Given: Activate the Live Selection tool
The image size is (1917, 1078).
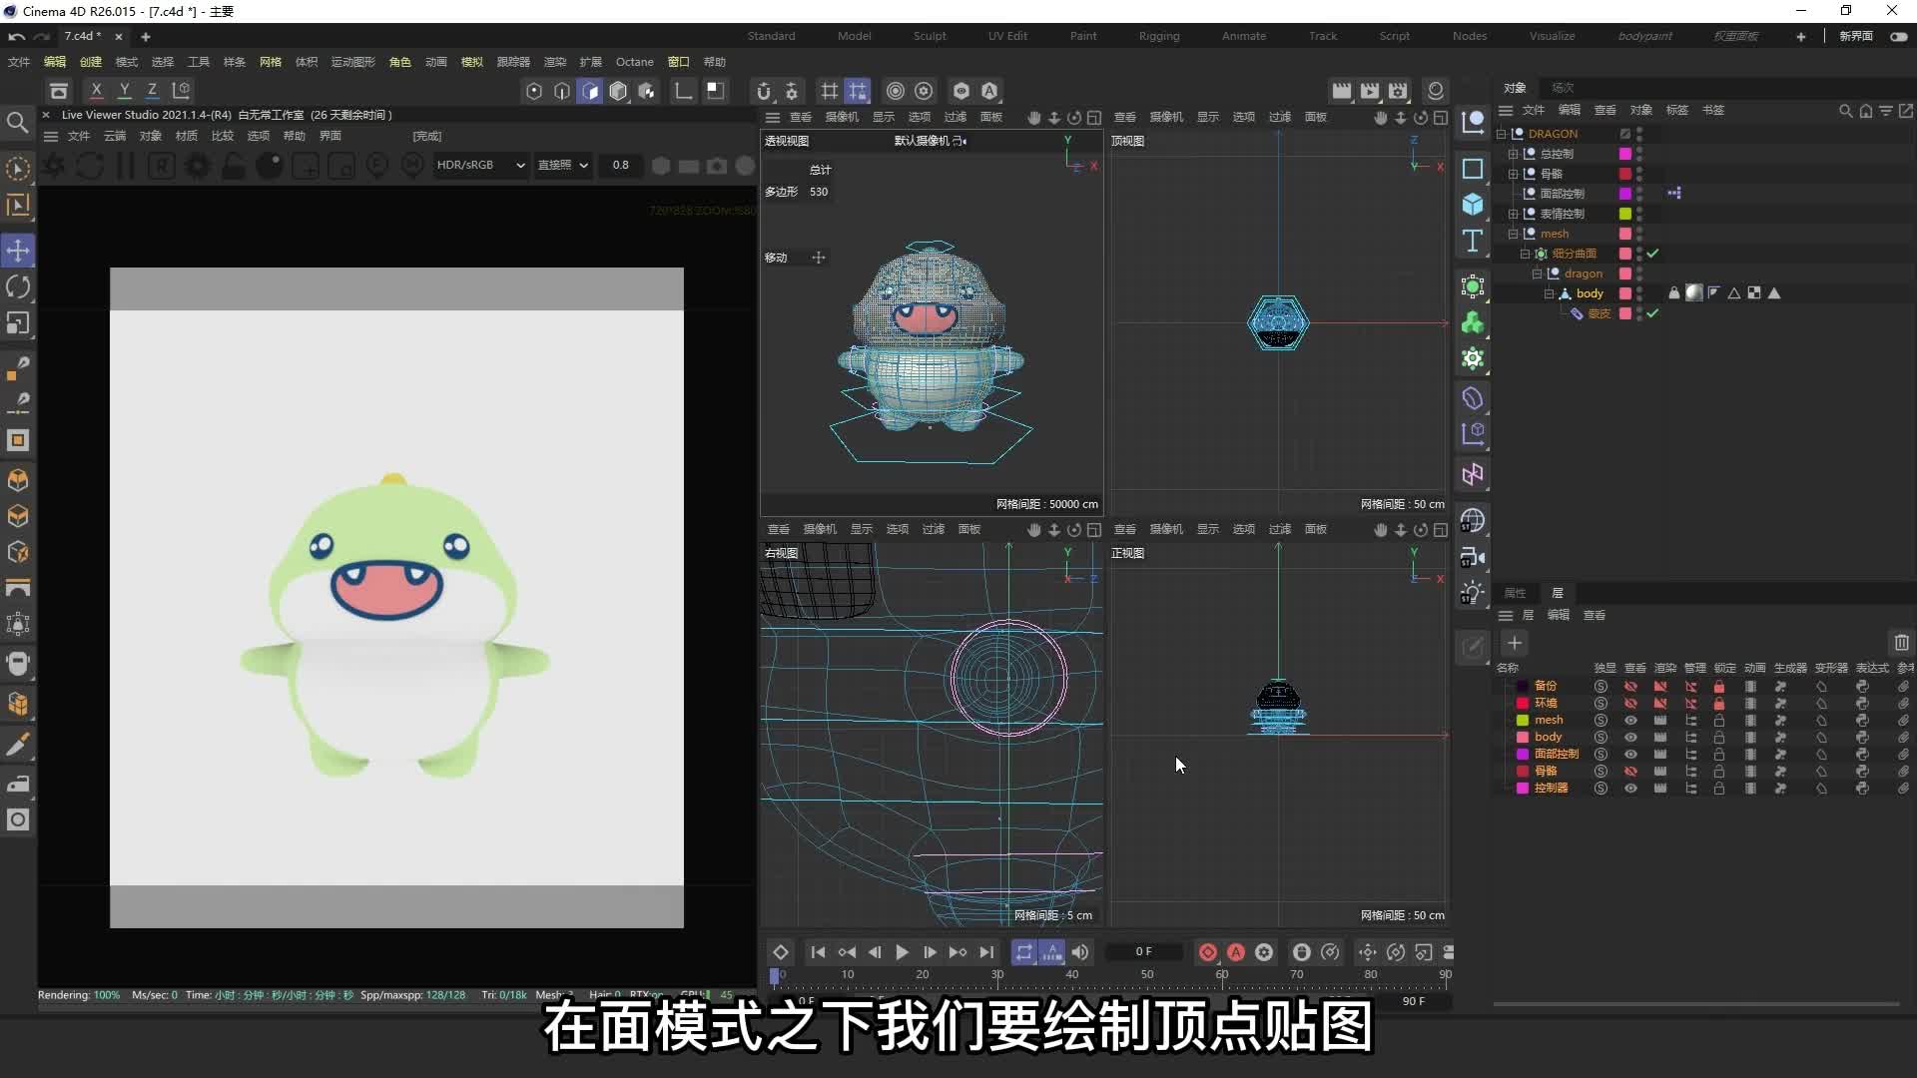Looking at the screenshot, I should pyautogui.click(x=18, y=169).
